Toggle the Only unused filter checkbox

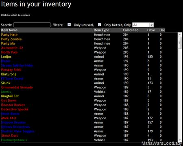click(x=69, y=25)
